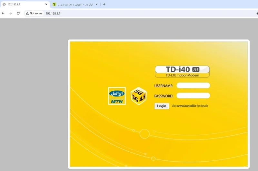
Task: Click the Irancell MTN logo
Action: (x=117, y=96)
